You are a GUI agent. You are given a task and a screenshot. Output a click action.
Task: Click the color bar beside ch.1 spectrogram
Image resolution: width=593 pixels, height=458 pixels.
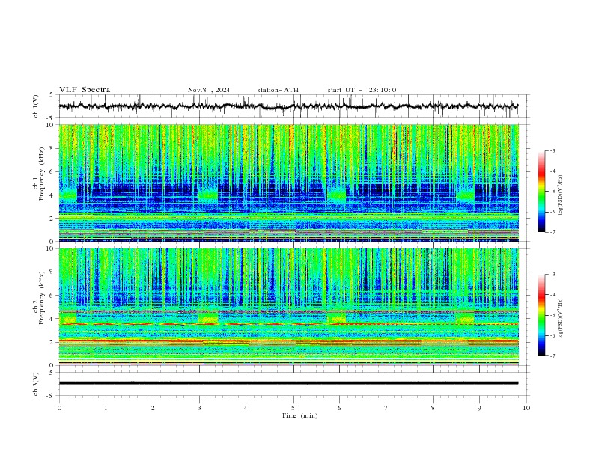pos(542,192)
